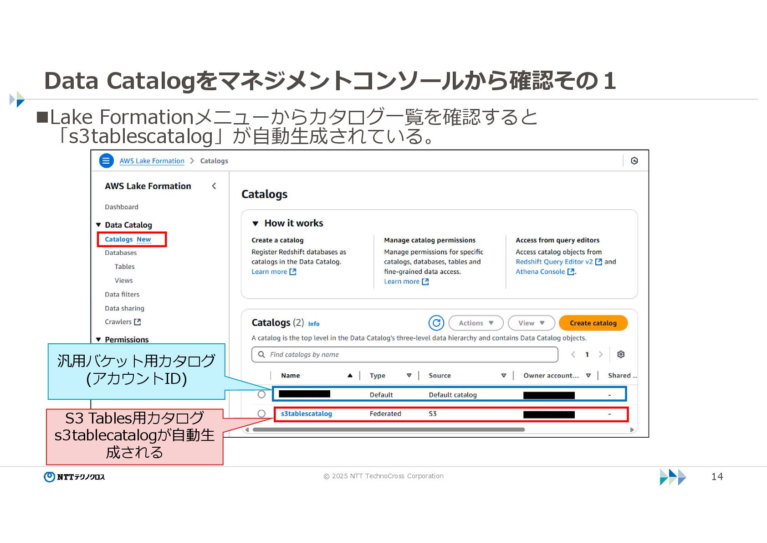Open Athena Console link
767x543 pixels.
coord(540,272)
